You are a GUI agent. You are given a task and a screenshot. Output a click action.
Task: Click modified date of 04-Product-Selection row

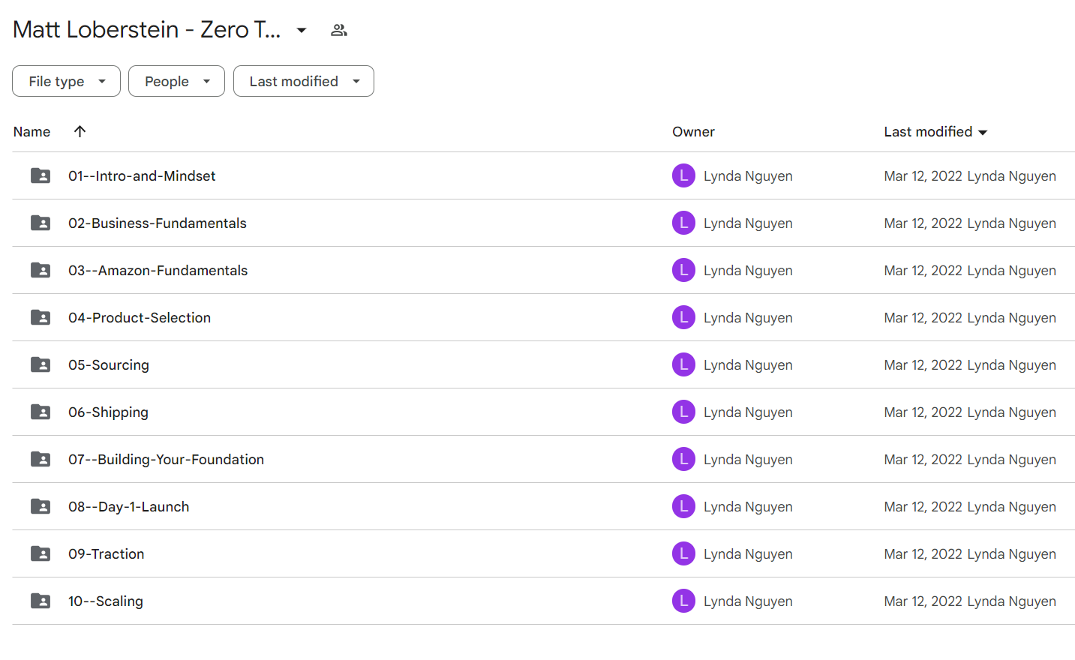click(x=923, y=317)
